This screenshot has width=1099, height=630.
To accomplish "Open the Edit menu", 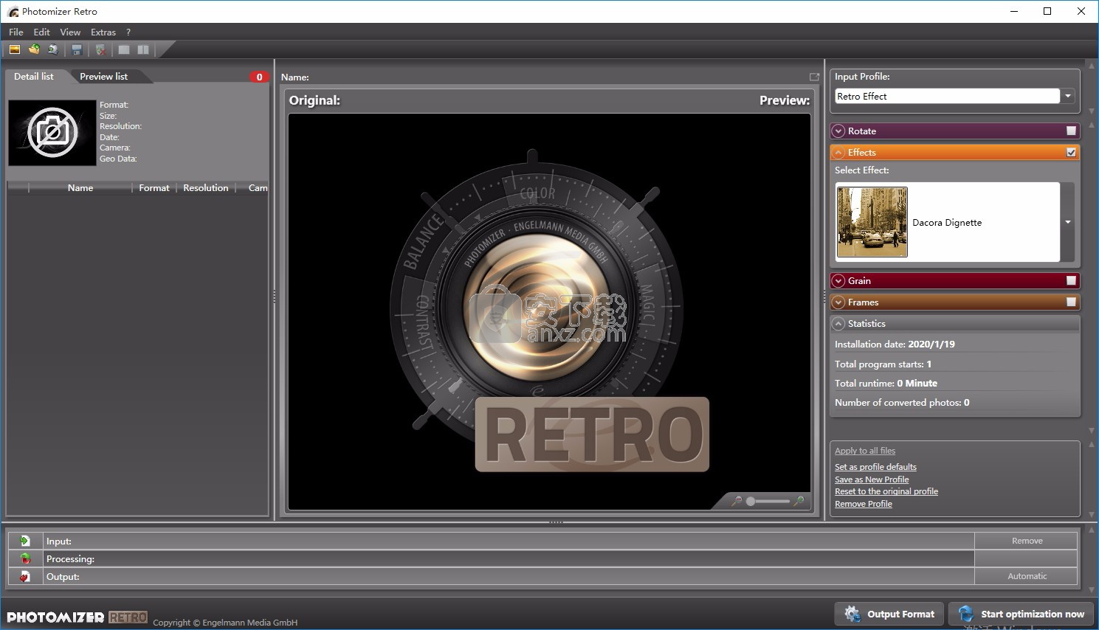I will pos(42,32).
